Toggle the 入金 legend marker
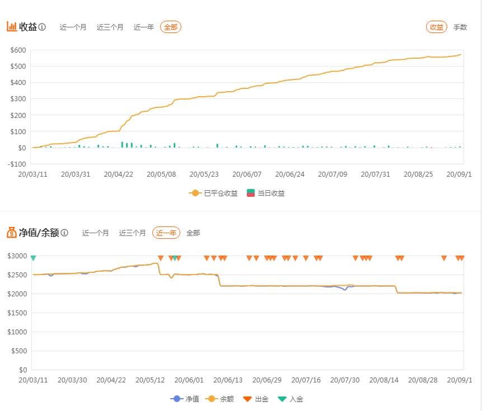482x411 pixels. click(290, 399)
